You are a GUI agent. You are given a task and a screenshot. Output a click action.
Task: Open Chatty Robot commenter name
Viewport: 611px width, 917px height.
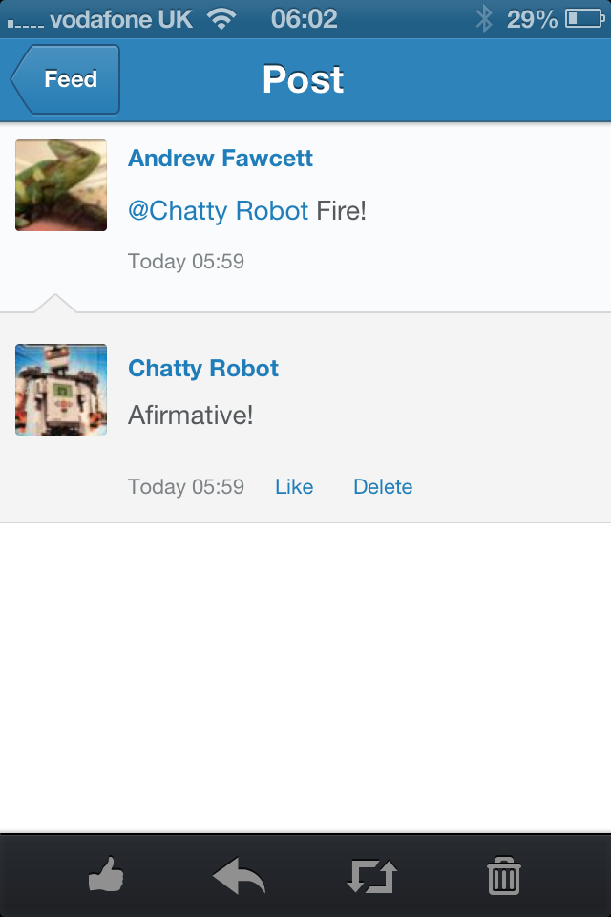(203, 369)
